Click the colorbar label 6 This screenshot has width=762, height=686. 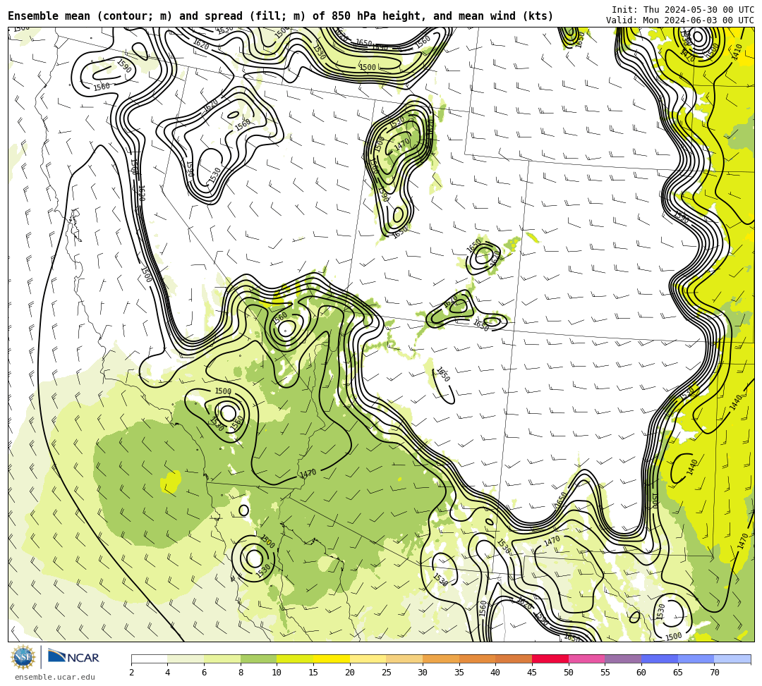204,673
